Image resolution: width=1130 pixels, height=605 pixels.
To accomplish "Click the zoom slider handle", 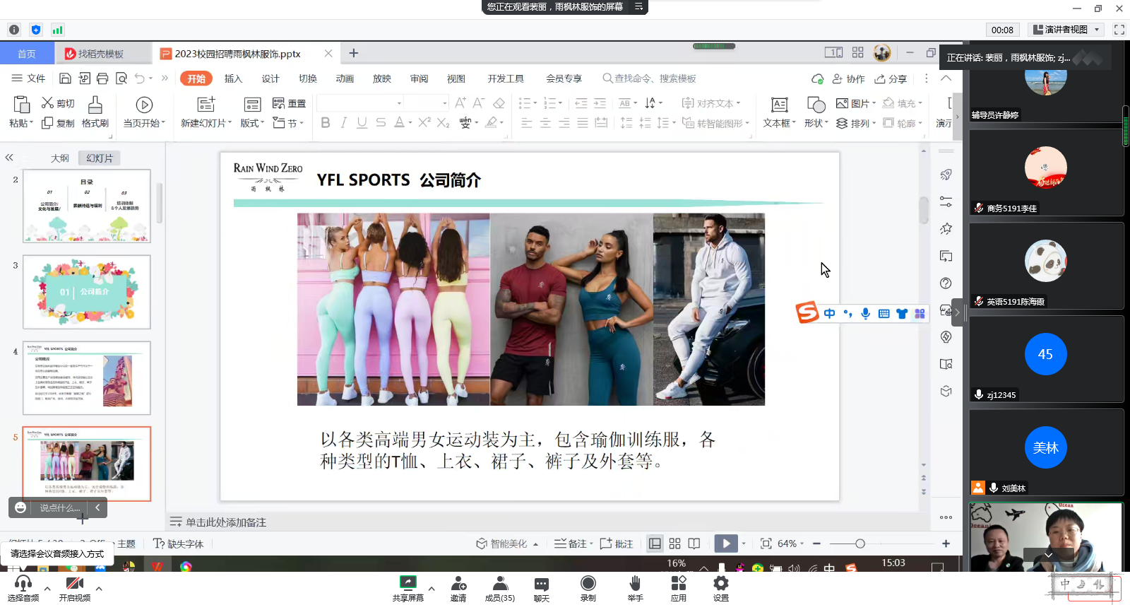I will coord(860,544).
